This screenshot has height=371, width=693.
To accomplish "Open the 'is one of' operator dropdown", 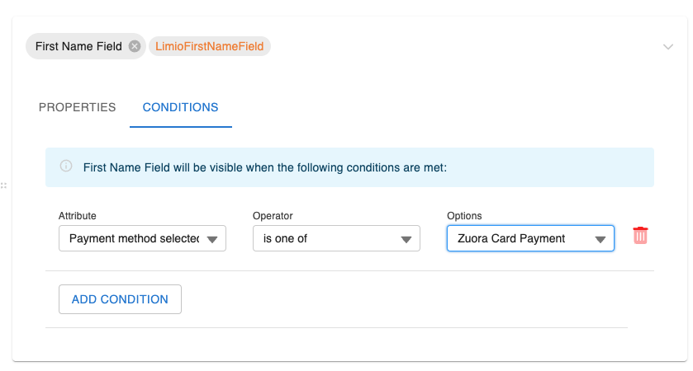I will pos(326,239).
